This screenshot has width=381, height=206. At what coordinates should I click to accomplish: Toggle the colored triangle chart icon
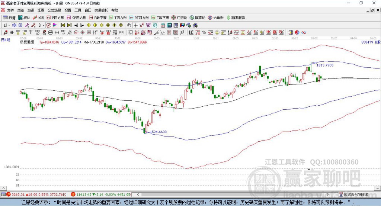tap(55, 25)
